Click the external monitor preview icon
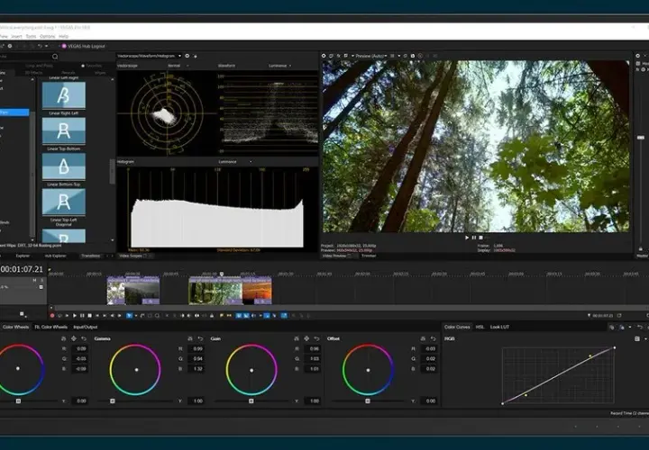The image size is (649, 450). (x=331, y=56)
